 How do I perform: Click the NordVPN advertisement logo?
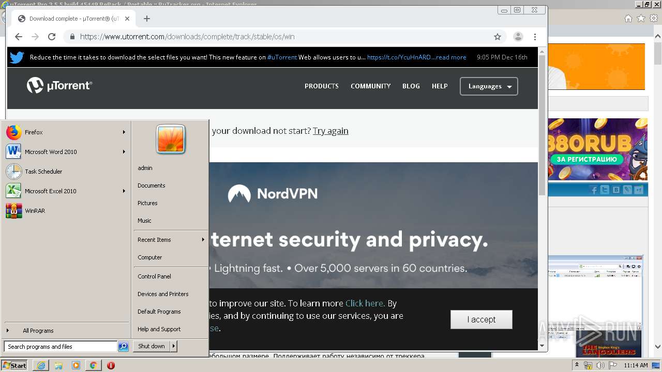coord(273,194)
